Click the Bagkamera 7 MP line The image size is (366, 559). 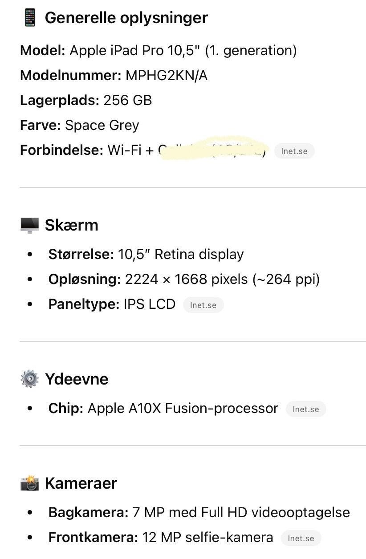click(199, 513)
